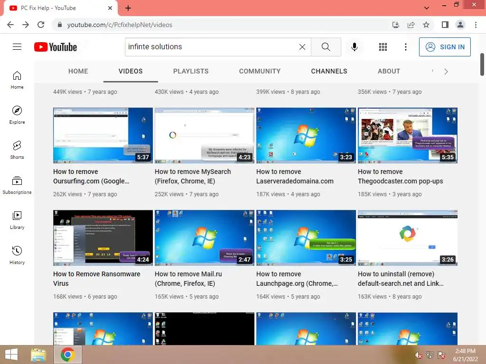
Task: Click the 3:26 default-search video thumbnail
Action: (408, 238)
